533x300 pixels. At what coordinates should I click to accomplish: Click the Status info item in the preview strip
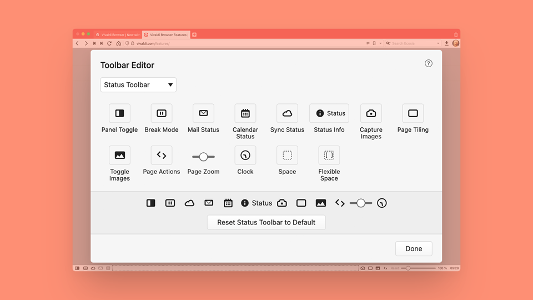tap(257, 203)
